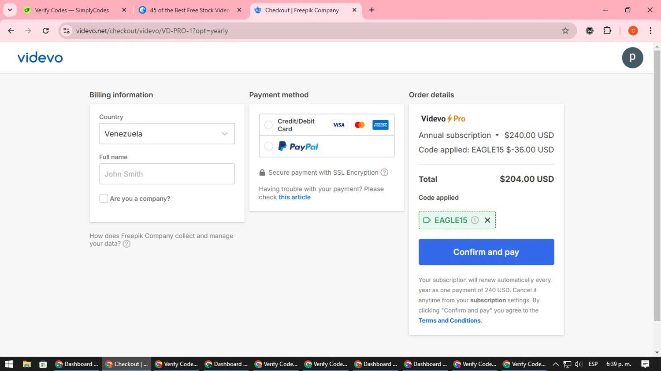
Task: Open the Windows Start menu
Action: point(9,364)
